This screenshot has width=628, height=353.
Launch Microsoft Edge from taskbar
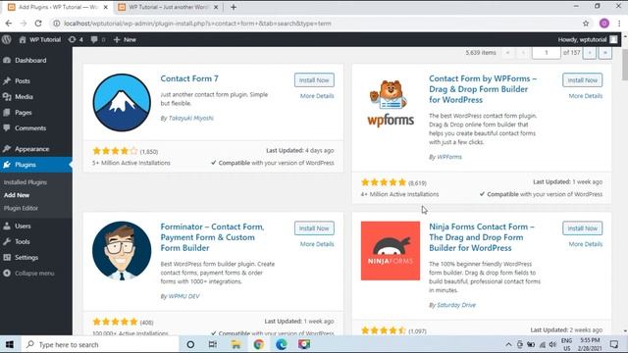pos(282,344)
